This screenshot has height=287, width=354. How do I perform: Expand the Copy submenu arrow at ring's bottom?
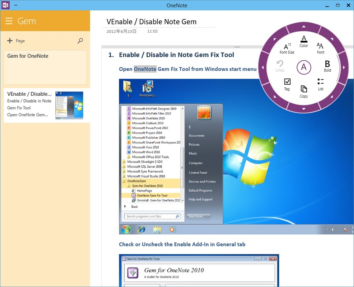click(304, 109)
